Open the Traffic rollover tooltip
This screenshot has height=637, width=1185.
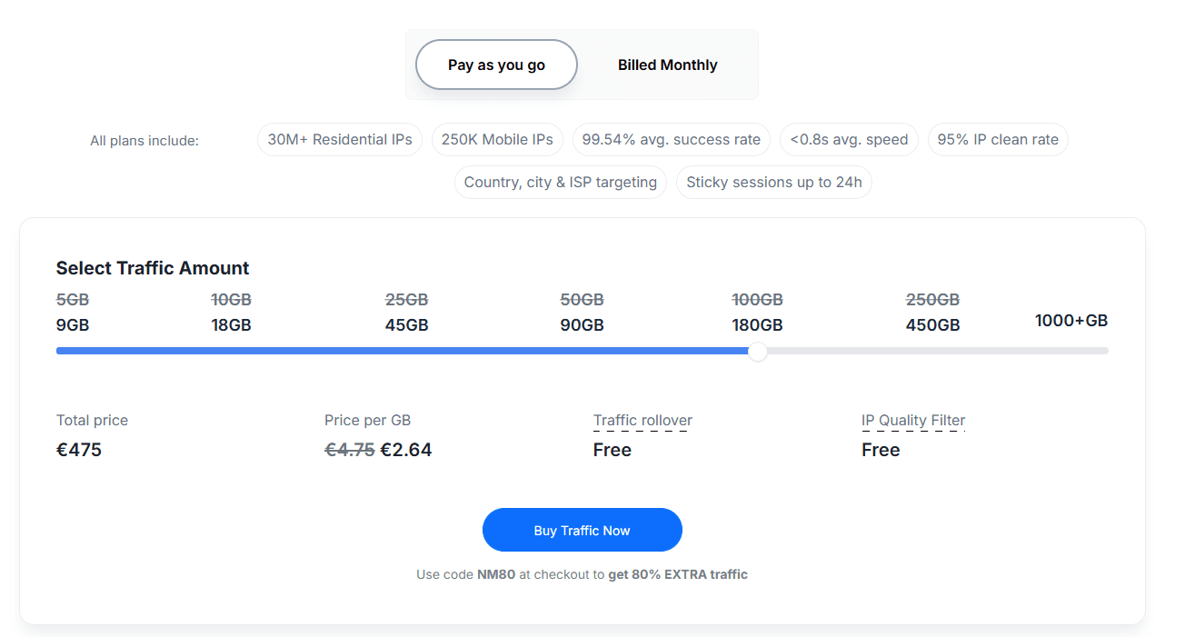tap(642, 420)
